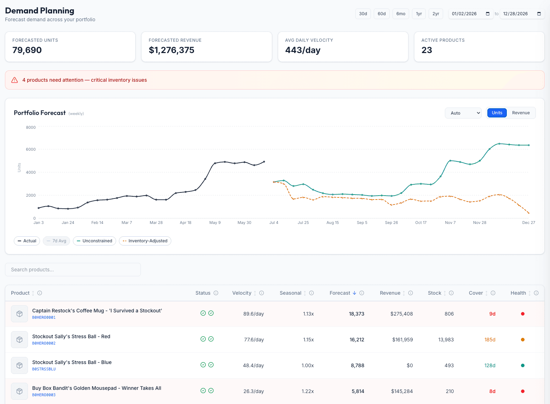This screenshot has height=404, width=550.
Task: Click second status check icon for Stress Ball Blue
Action: tap(211, 365)
